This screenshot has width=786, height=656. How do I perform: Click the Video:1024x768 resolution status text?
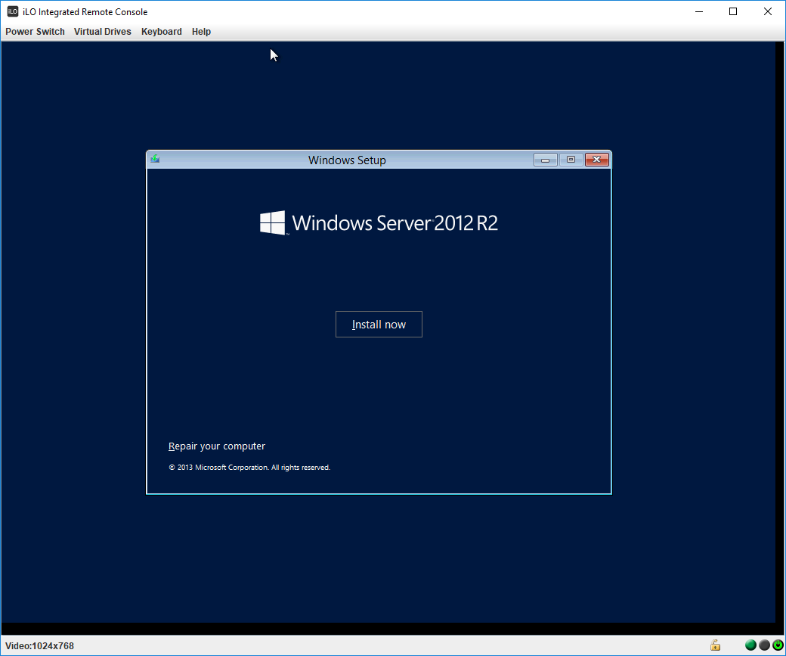point(40,646)
